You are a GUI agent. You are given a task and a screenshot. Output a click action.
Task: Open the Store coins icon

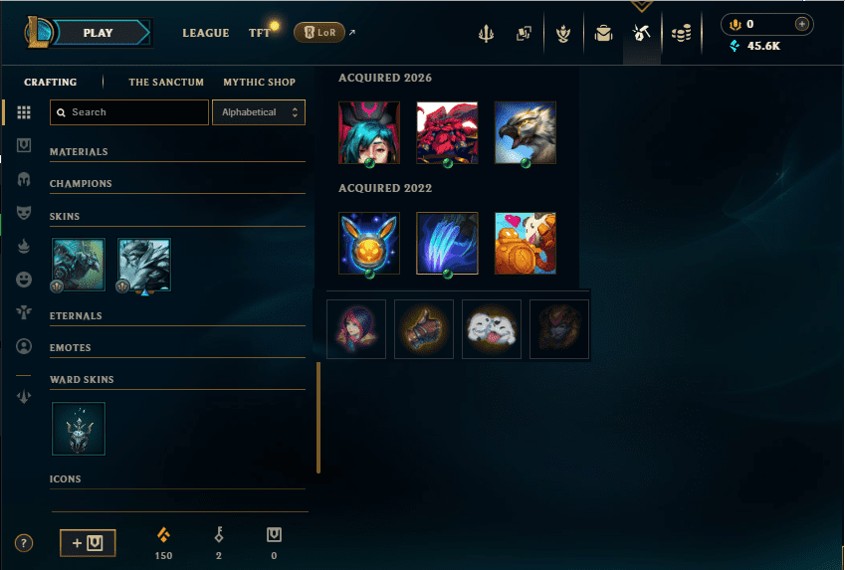(x=681, y=34)
